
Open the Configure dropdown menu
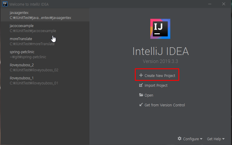[193, 139]
